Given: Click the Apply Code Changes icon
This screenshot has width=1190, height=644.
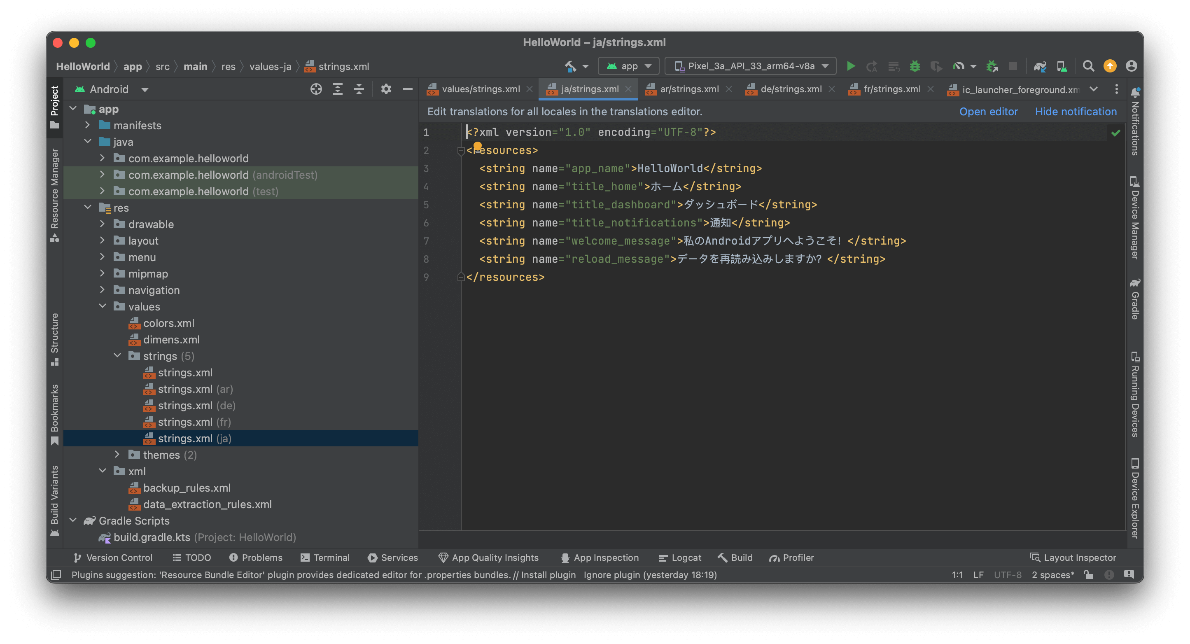Looking at the screenshot, I should pos(894,67).
